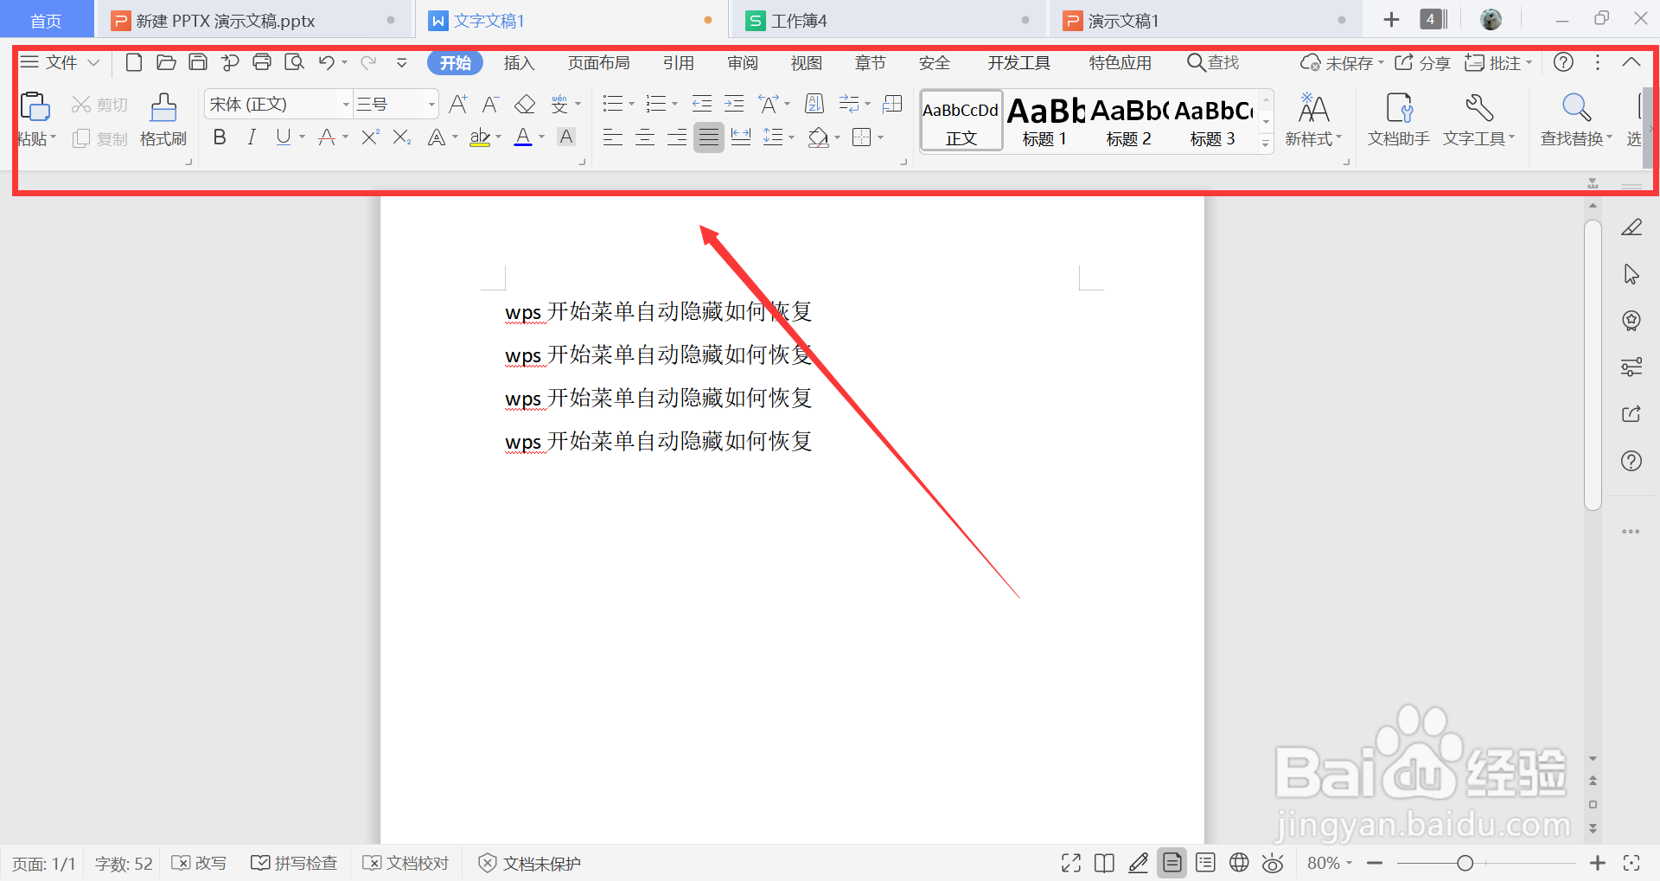Decrease font size with A- icon
Viewport: 1660px width, 881px height.
coord(490,105)
